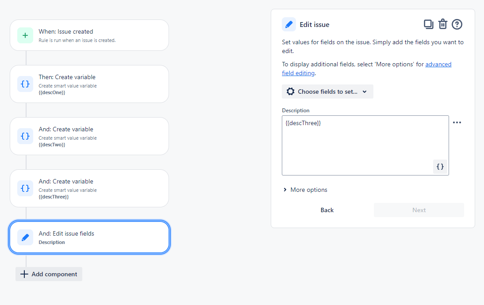Open Choose fields to set dropdown

(x=327, y=91)
